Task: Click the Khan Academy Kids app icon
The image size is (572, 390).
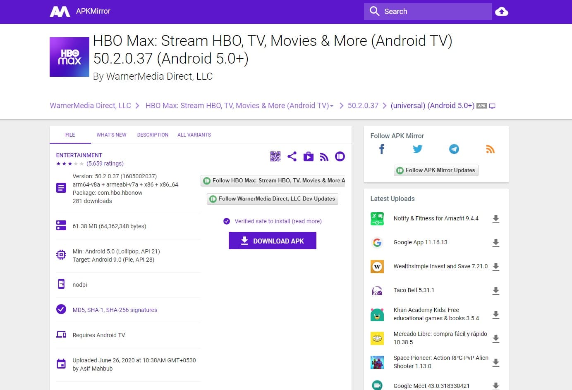Action: pyautogui.click(x=377, y=314)
